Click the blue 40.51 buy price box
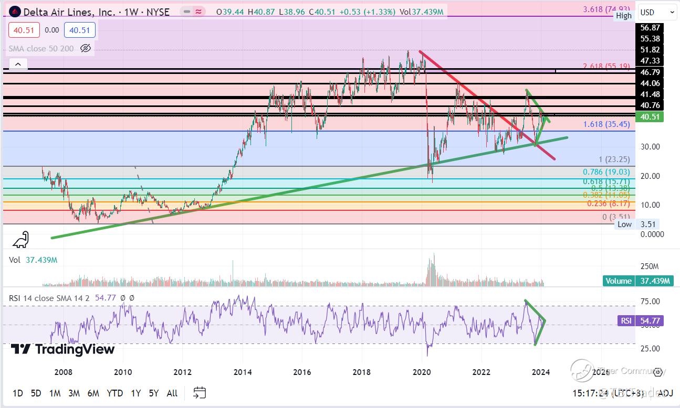Viewport: 680px width, 408px height. pyautogui.click(x=80, y=30)
